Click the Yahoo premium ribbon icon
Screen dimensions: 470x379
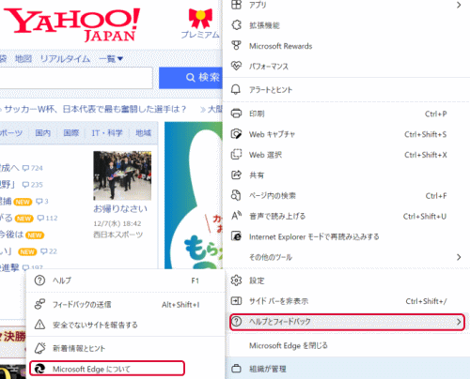tap(200, 19)
